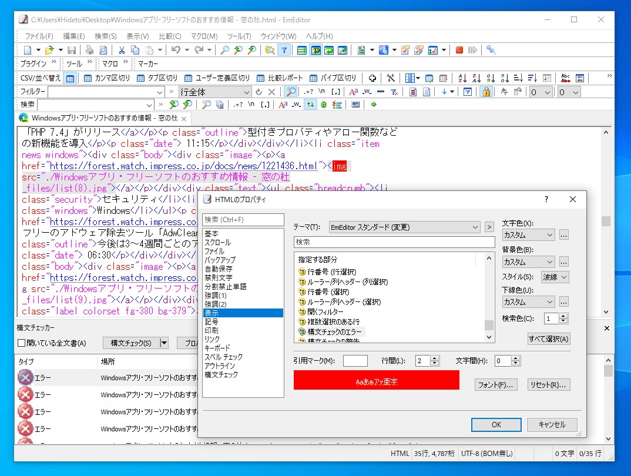The image size is (631, 476).
Task: Click the Find in Files folder-magnifier icon
Action: click(x=270, y=51)
